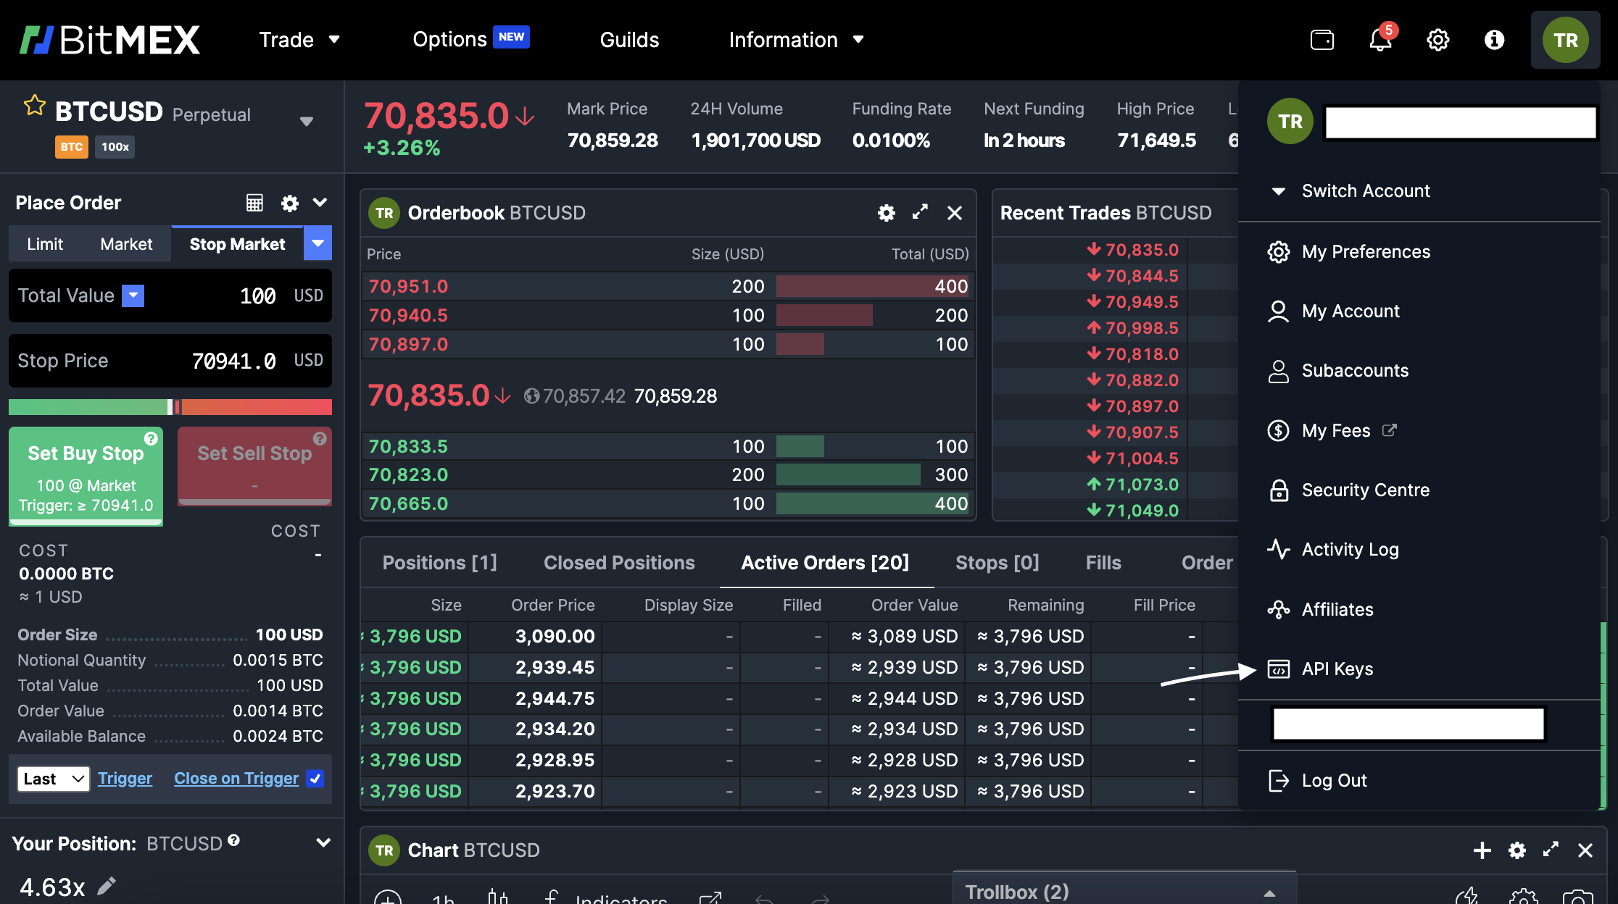Expand Chart panel to fullscreen

[x=1551, y=850]
